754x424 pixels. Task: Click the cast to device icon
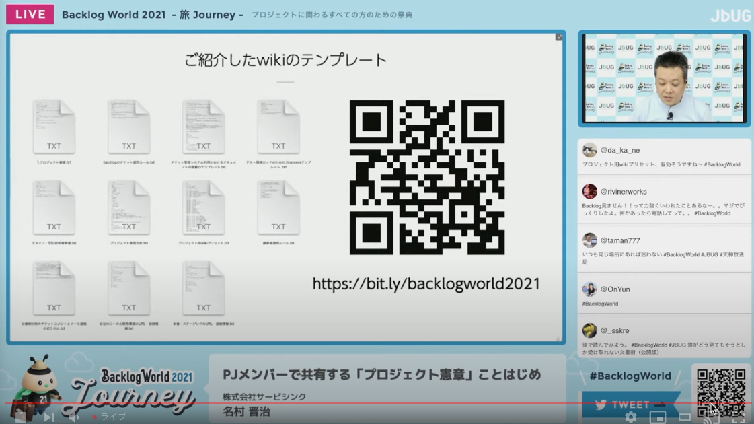711,417
